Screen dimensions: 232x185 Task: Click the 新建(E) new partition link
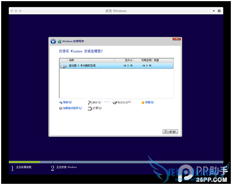(148, 102)
